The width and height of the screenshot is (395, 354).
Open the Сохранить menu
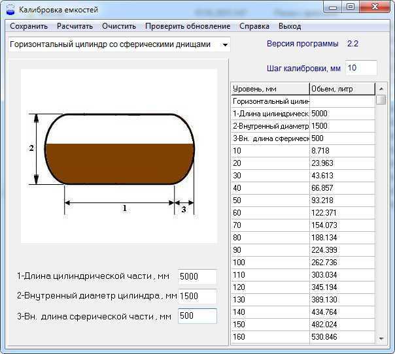pos(29,26)
